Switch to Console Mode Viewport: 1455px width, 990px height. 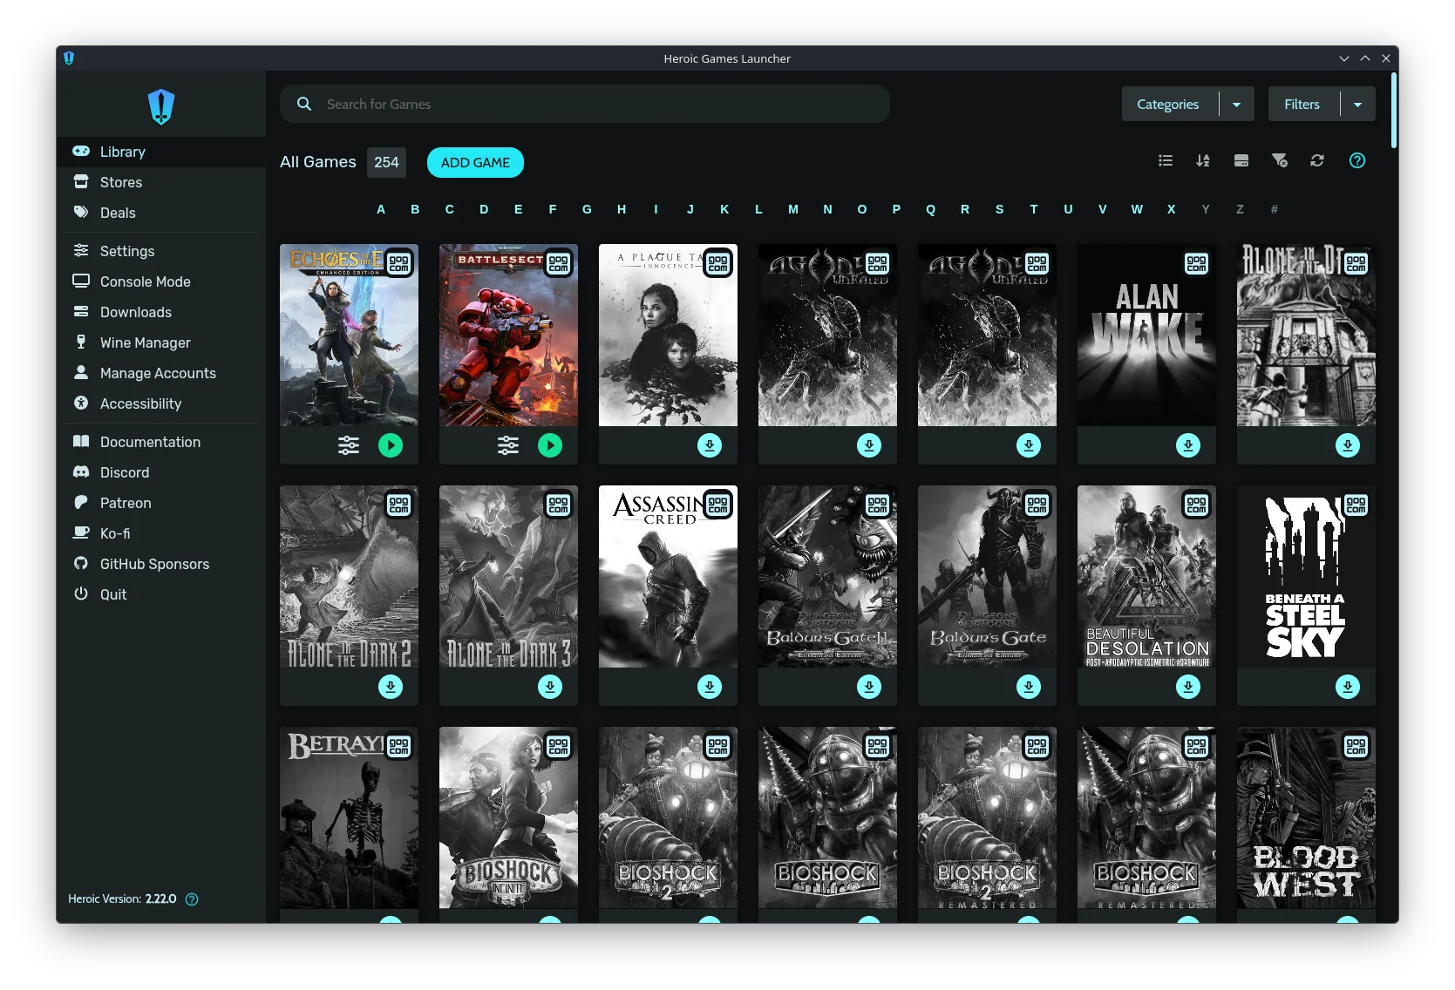tap(161, 281)
